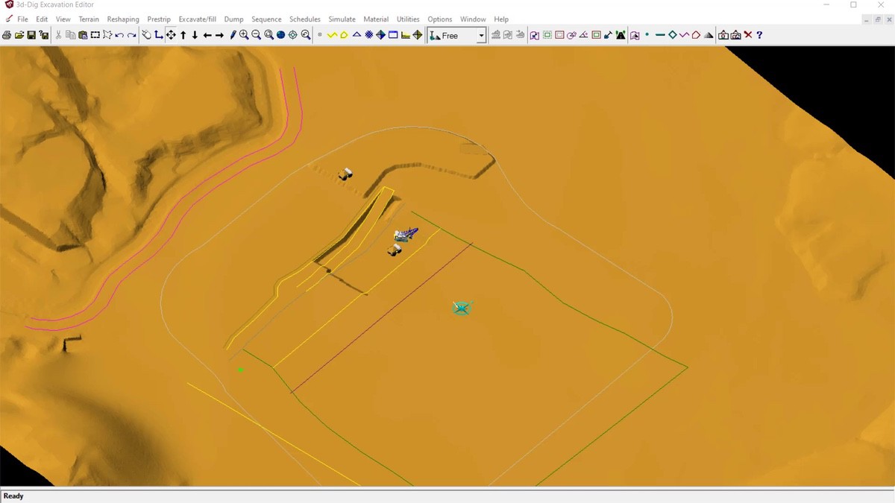Screen dimensions: 895x503
Task: Open the Schedules menu
Action: click(x=305, y=19)
